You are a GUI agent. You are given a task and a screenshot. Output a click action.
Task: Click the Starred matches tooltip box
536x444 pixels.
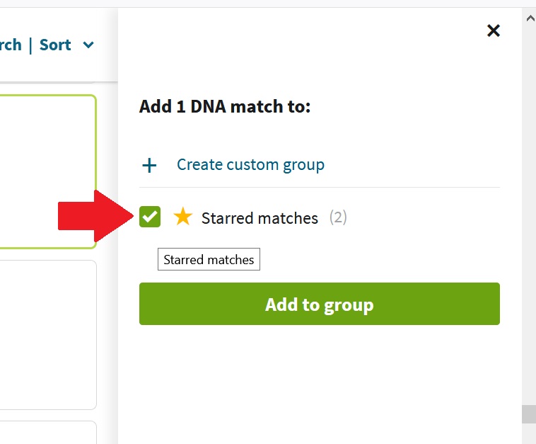[x=209, y=259]
